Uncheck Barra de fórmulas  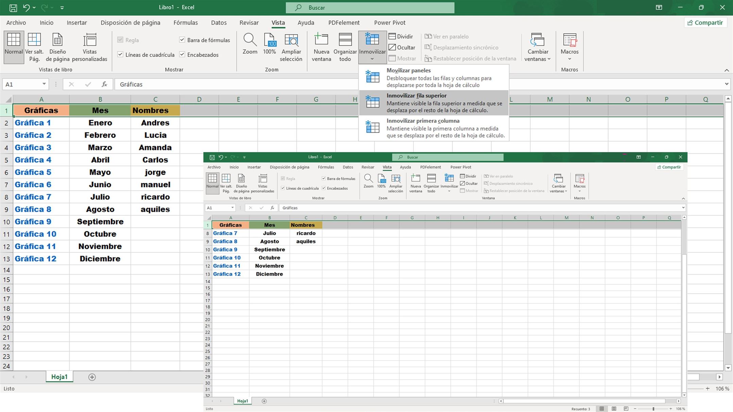coord(182,39)
